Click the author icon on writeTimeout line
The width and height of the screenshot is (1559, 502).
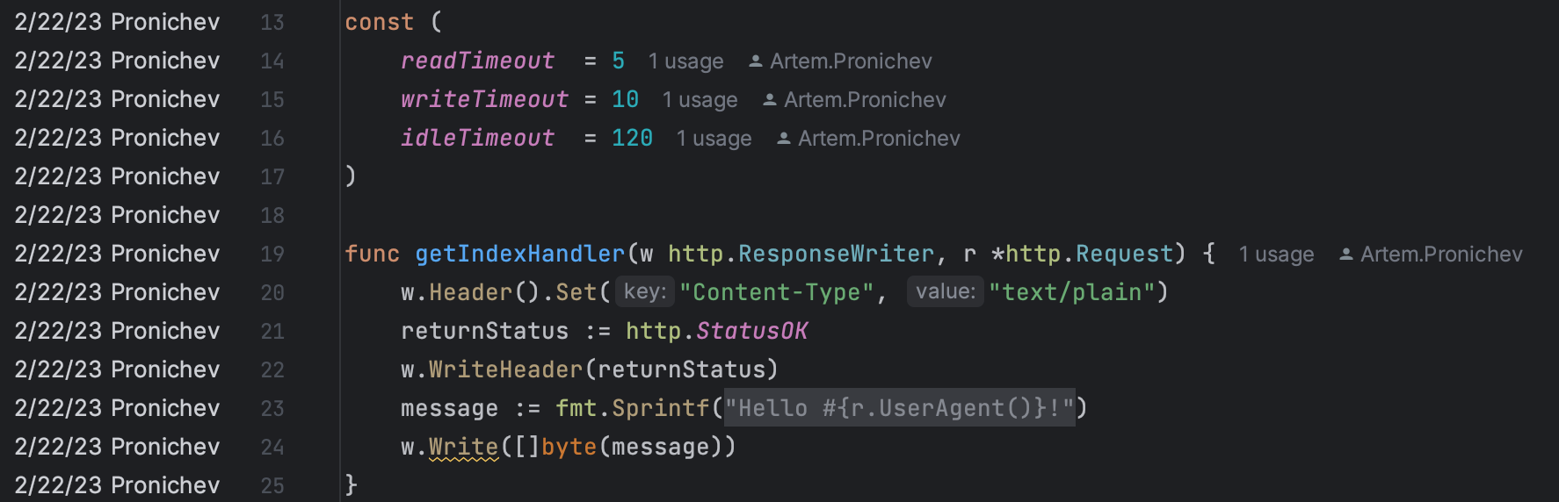click(769, 100)
